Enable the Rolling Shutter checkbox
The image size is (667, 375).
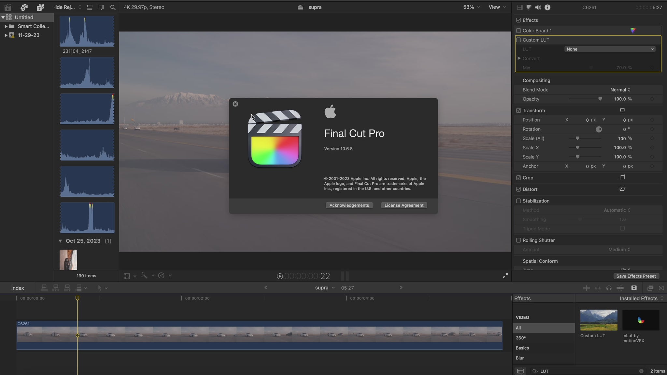518,240
